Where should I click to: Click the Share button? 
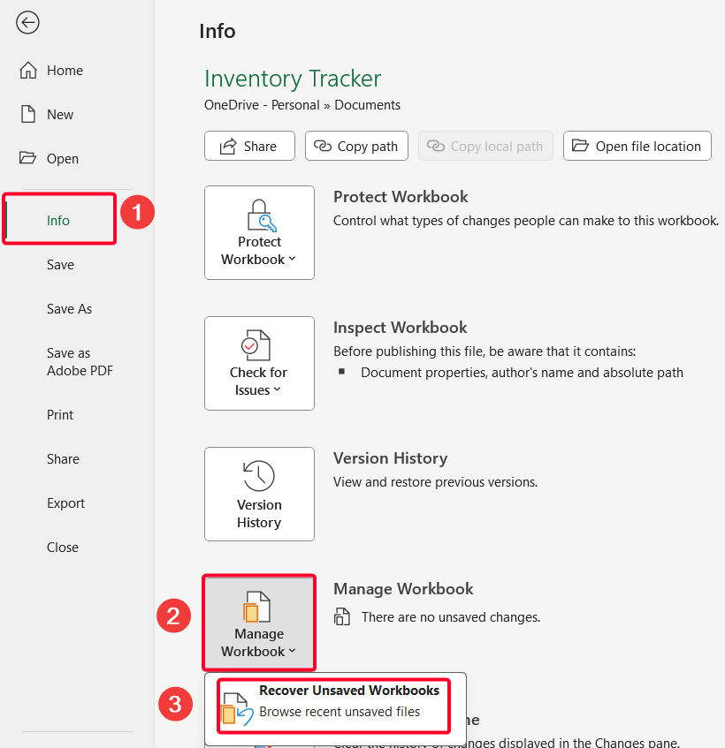(249, 145)
